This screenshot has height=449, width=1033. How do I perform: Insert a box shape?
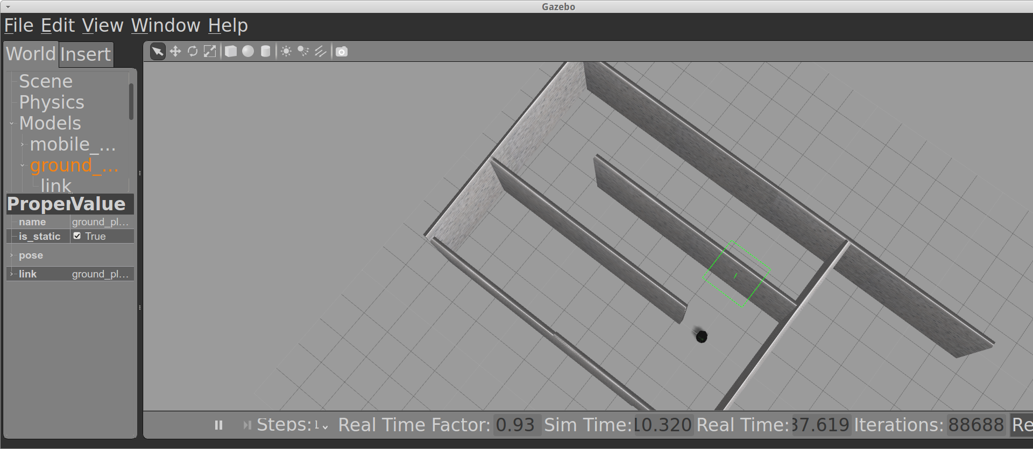(231, 52)
